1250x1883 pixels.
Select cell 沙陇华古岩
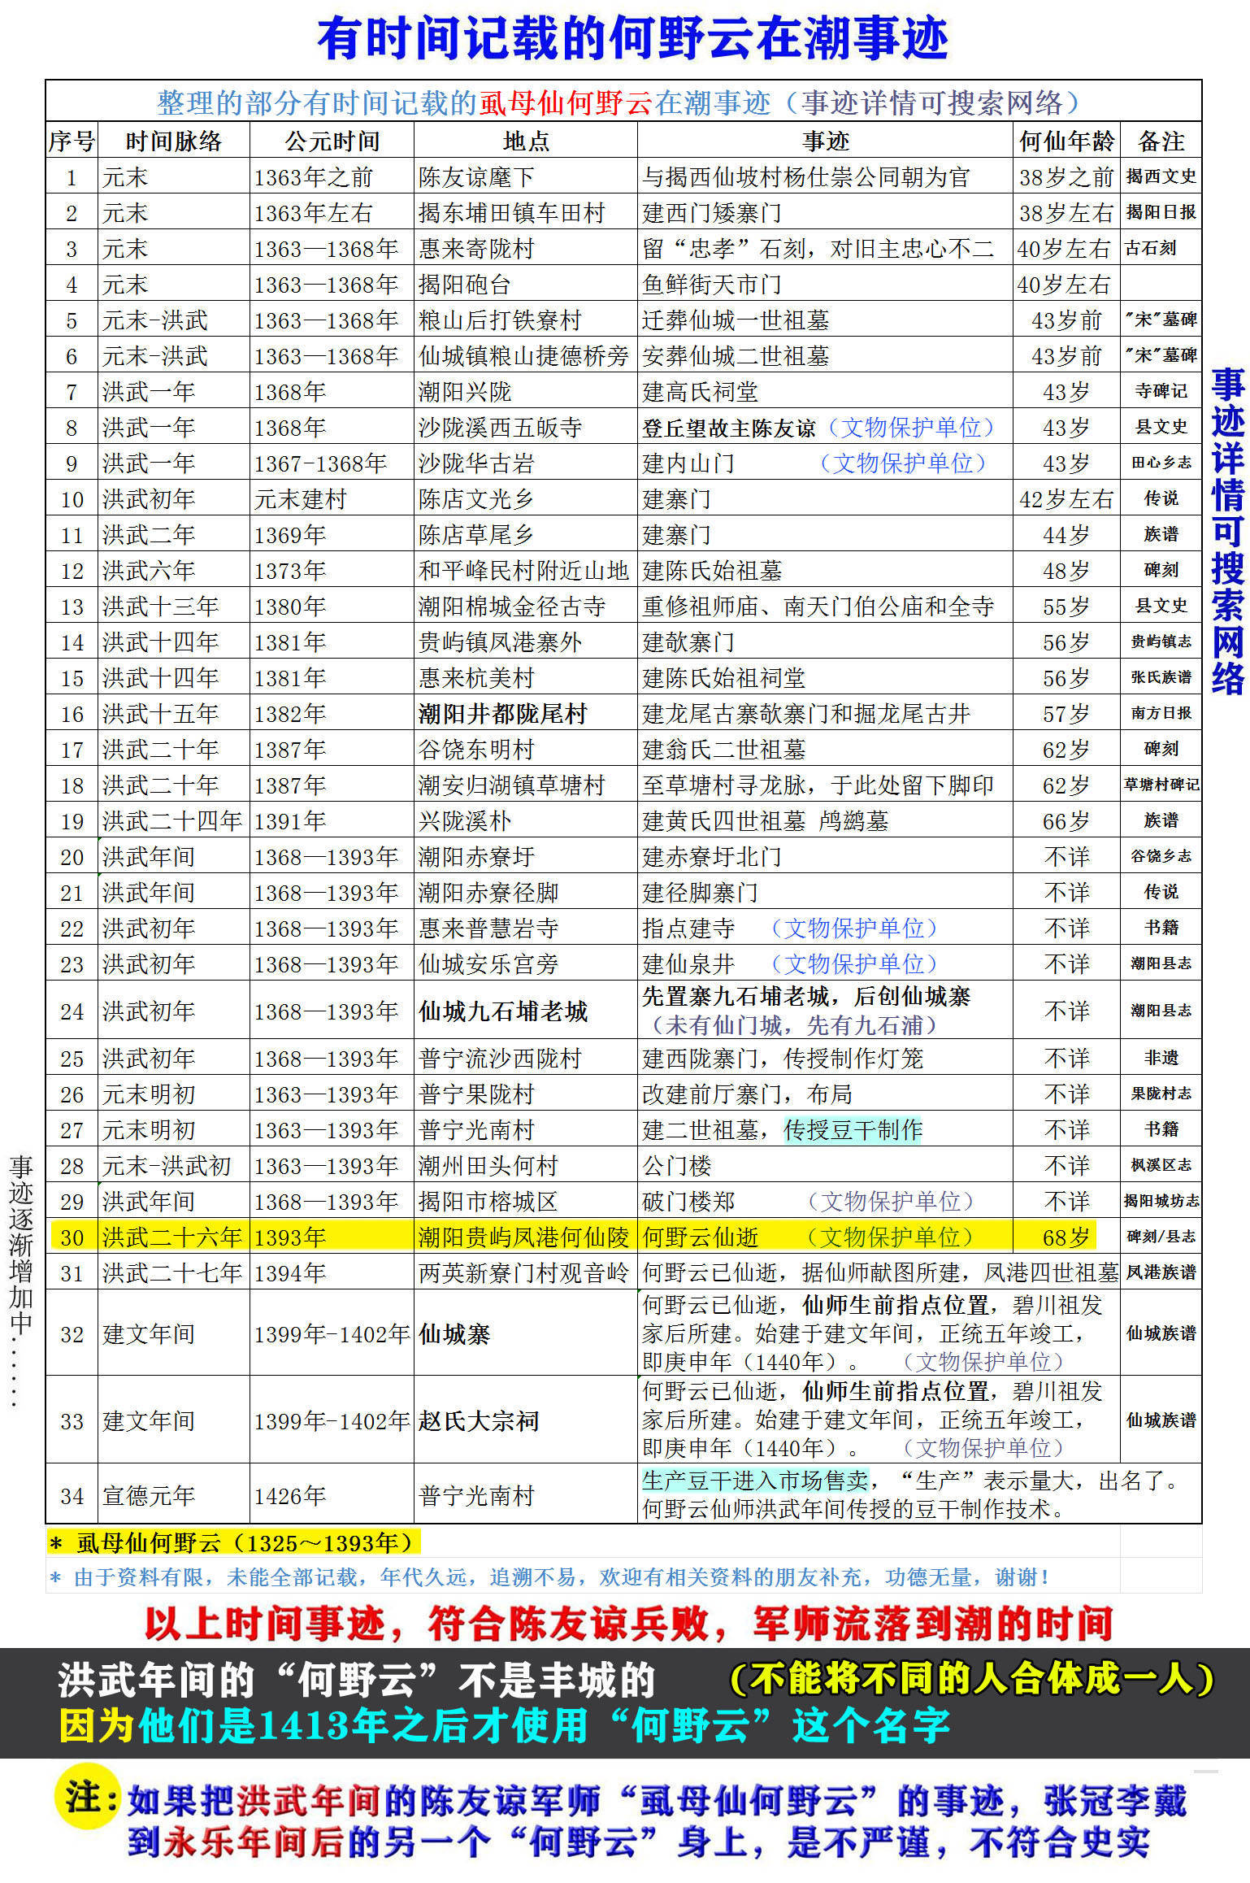pyautogui.click(x=526, y=463)
